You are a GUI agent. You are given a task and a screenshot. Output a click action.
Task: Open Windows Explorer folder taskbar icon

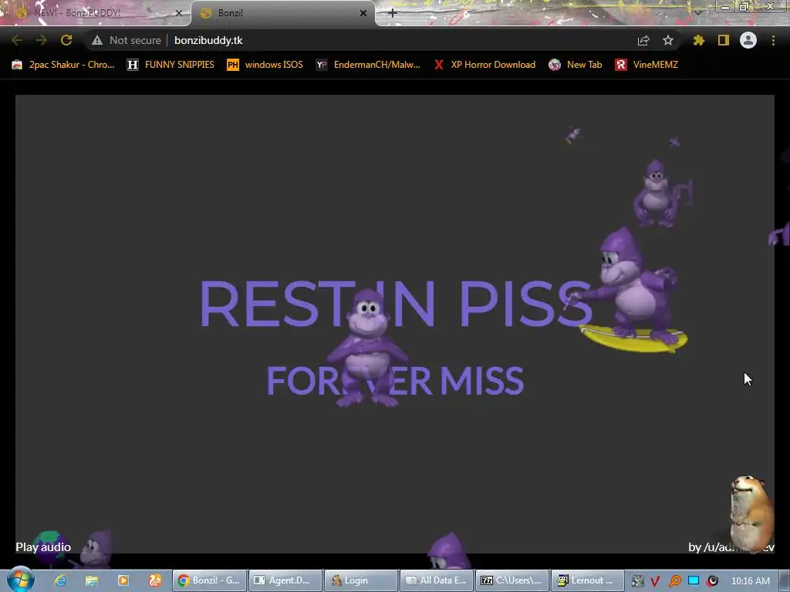point(92,580)
